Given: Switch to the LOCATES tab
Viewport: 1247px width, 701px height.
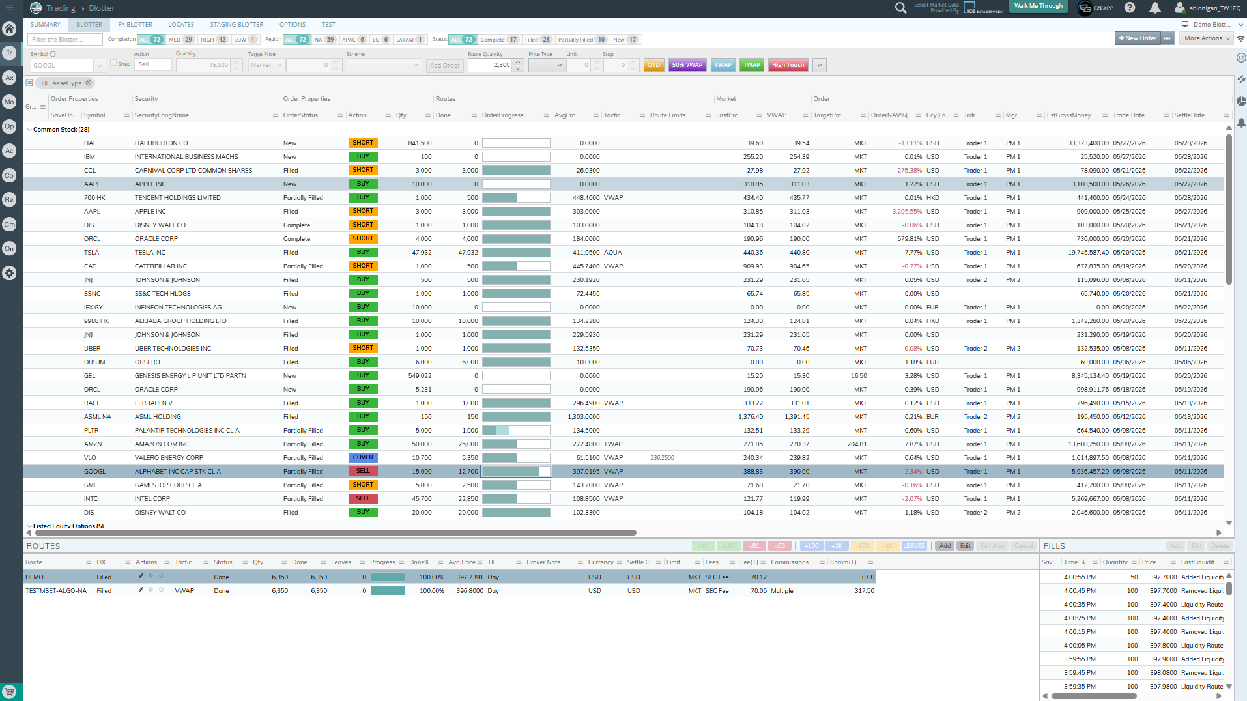Looking at the screenshot, I should [x=181, y=25].
